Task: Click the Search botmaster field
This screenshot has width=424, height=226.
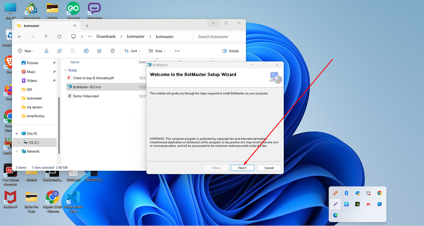Action: point(219,36)
